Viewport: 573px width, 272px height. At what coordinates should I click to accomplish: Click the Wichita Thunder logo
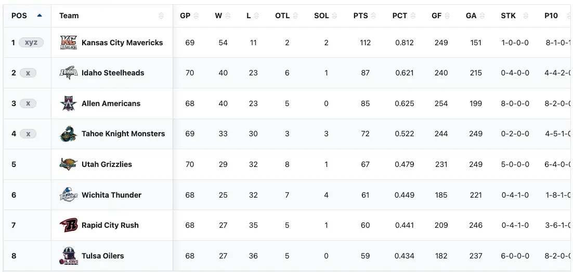(x=69, y=195)
